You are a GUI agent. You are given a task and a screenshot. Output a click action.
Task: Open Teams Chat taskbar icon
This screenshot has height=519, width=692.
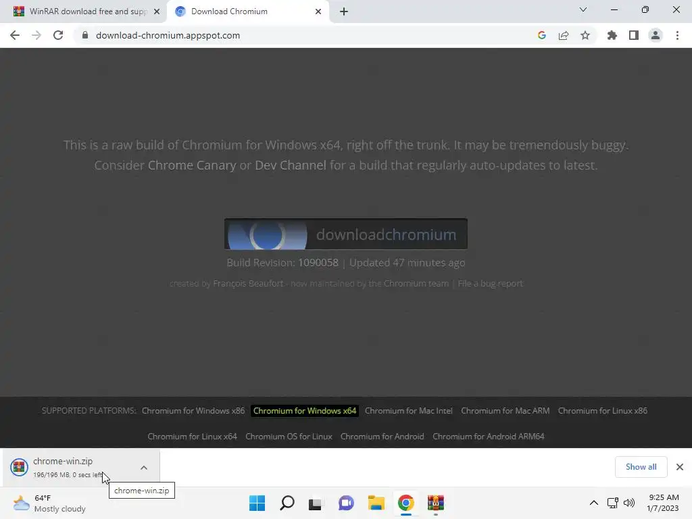pos(347,503)
